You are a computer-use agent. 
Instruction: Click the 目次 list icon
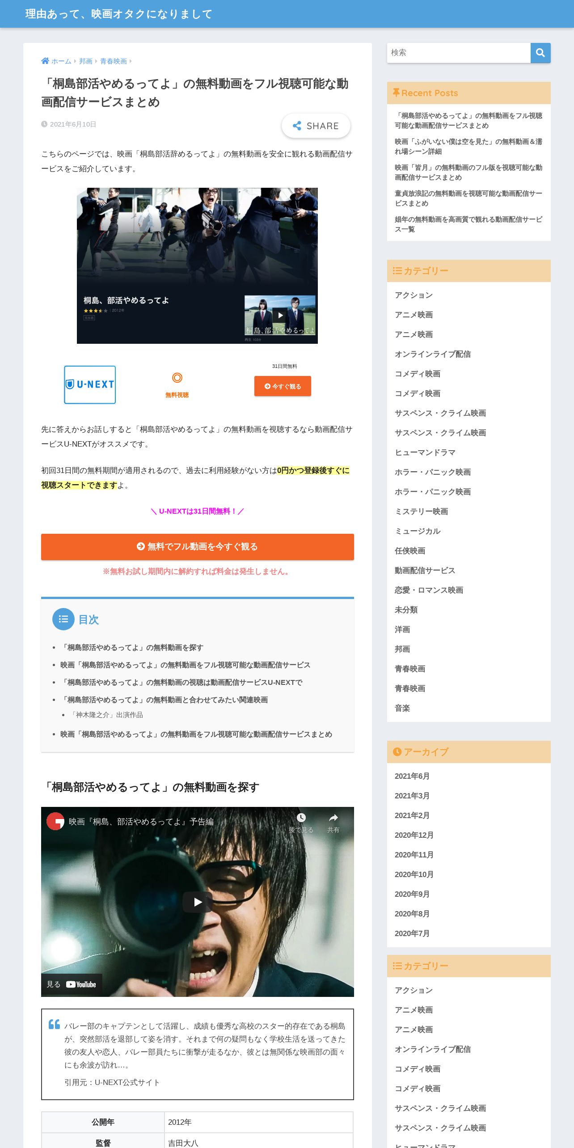63,619
